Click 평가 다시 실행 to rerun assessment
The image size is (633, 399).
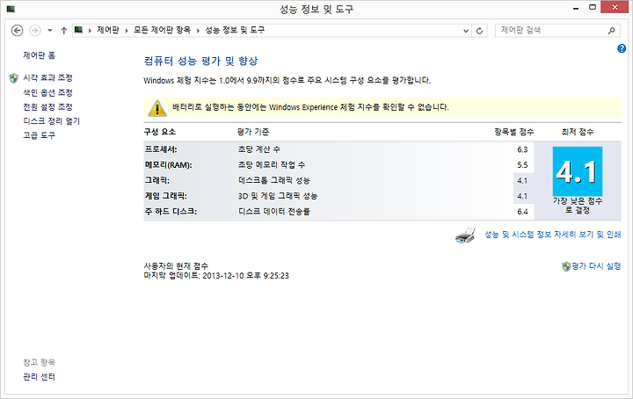(596, 266)
